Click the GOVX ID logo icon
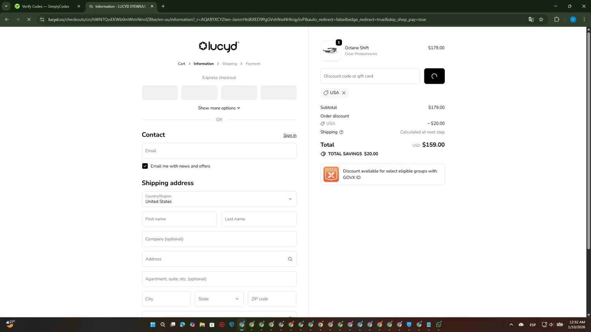Image resolution: width=591 pixels, height=332 pixels. click(331, 174)
